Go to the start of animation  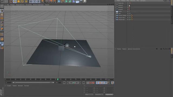[x=64, y=83]
